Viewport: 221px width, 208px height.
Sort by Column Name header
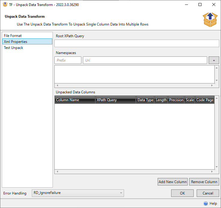point(75,100)
